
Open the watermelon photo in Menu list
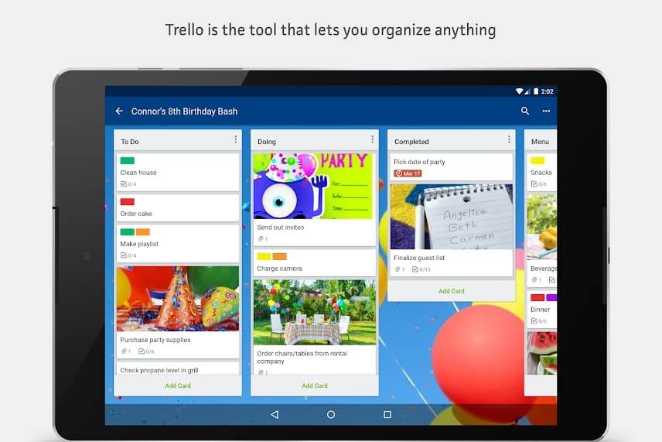[x=541, y=353]
